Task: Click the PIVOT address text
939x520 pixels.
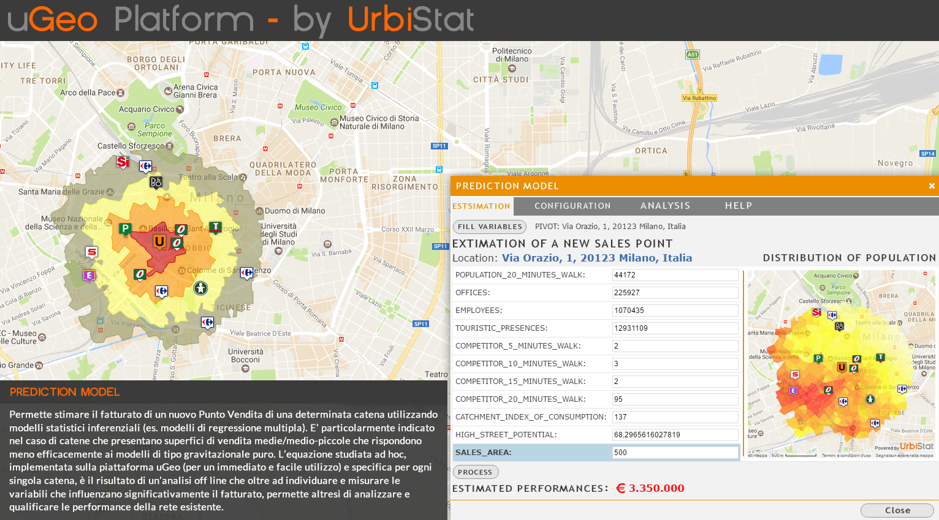Action: tap(610, 227)
